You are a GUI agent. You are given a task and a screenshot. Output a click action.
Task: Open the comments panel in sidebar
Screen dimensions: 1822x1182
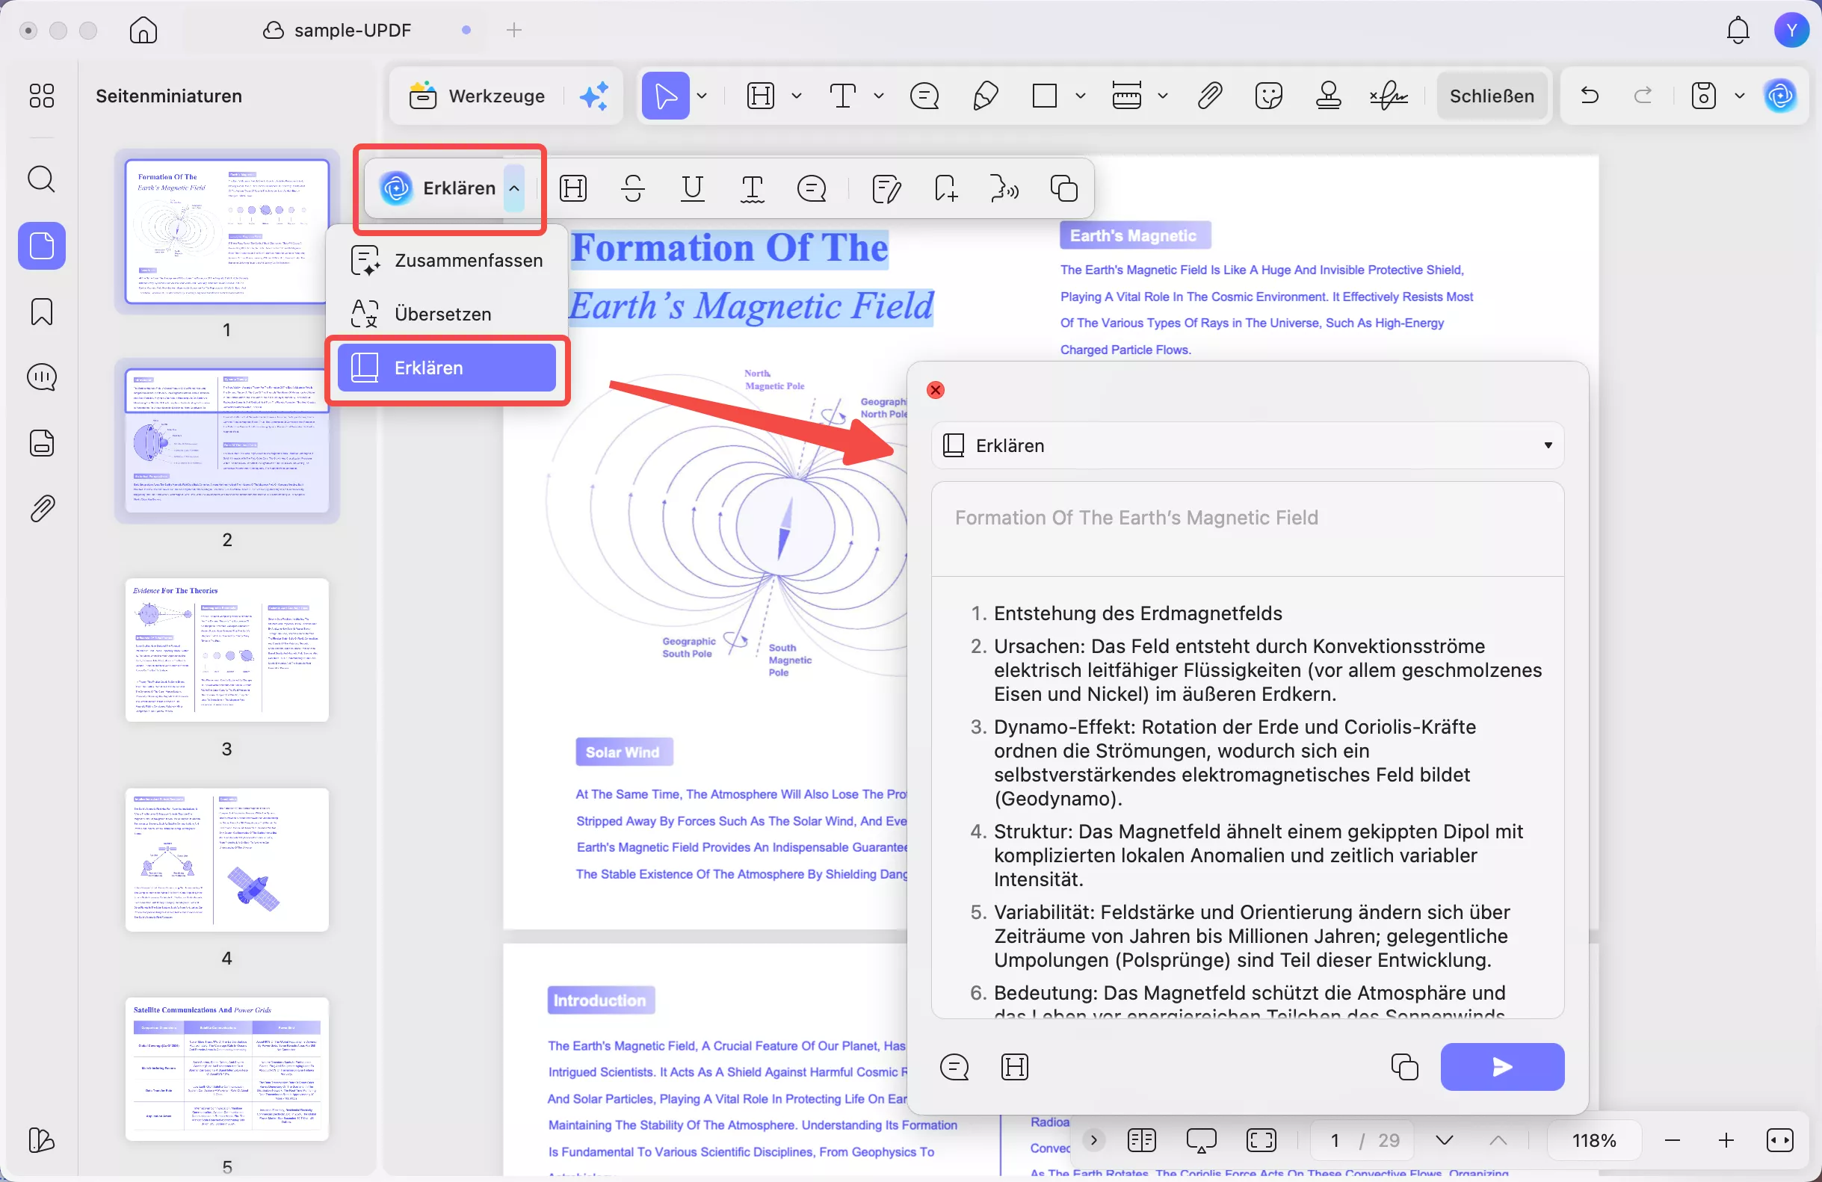[41, 377]
